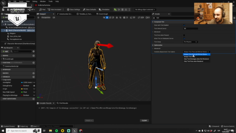Open Class Defaults from toolbar
This screenshot has height=133, width=236.
coord(89,10)
